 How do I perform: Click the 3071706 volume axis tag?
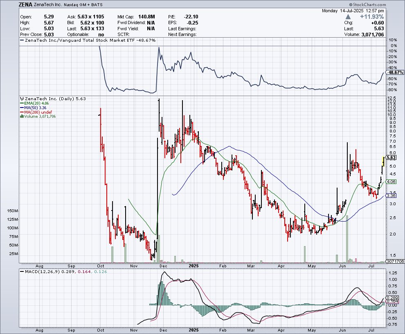pos(395,261)
